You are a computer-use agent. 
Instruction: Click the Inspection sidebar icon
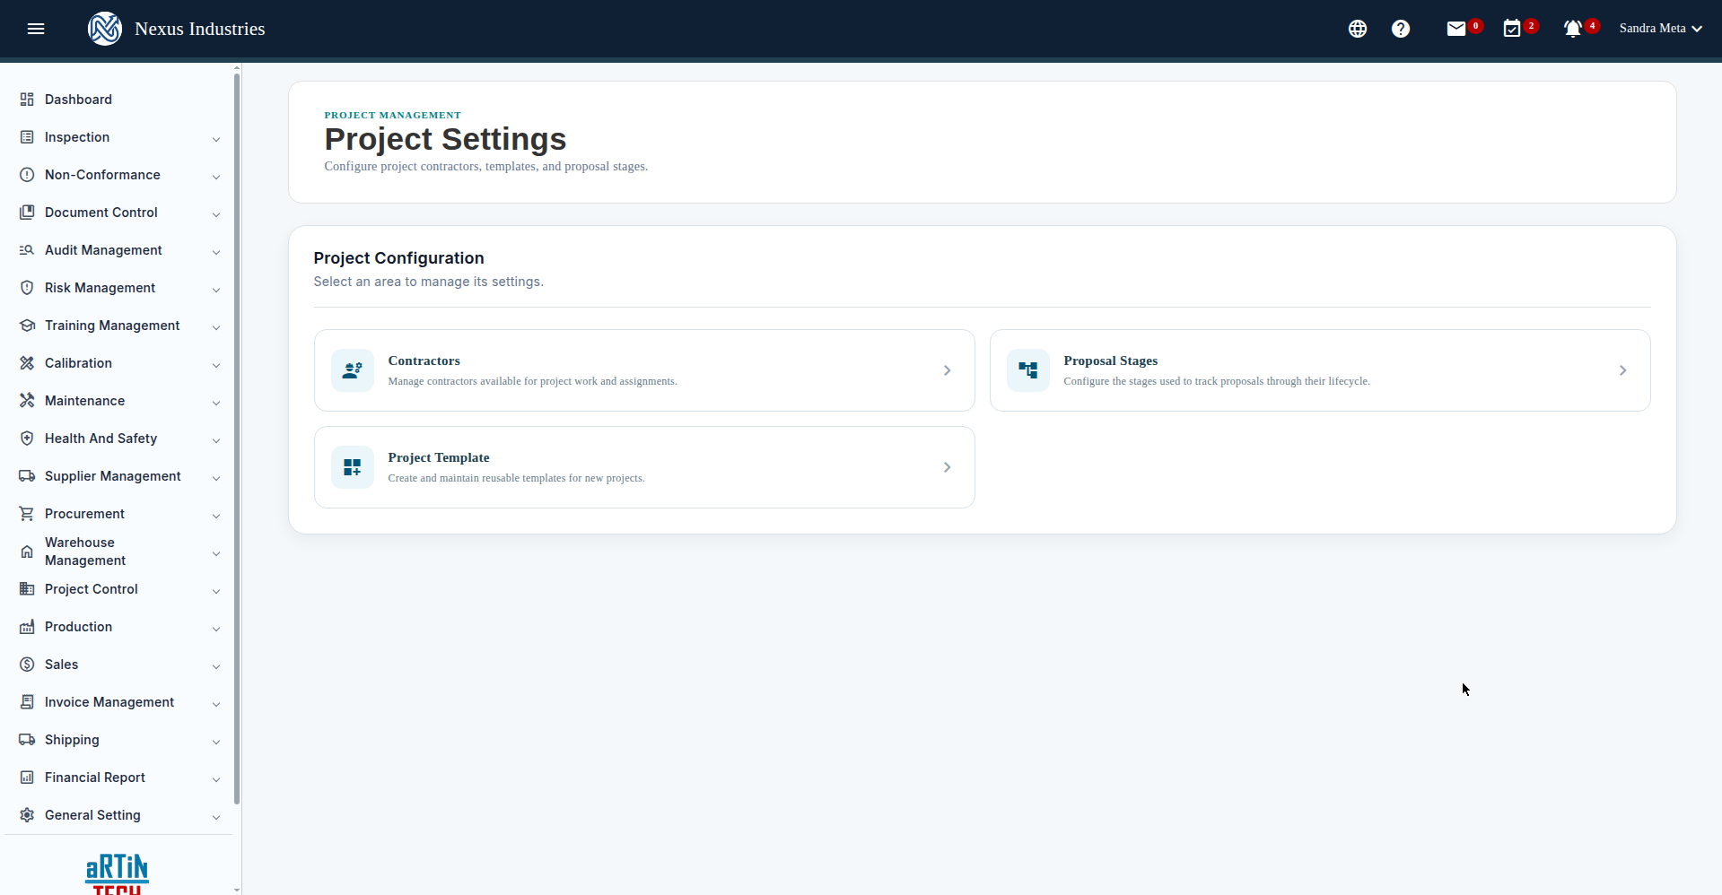click(27, 137)
